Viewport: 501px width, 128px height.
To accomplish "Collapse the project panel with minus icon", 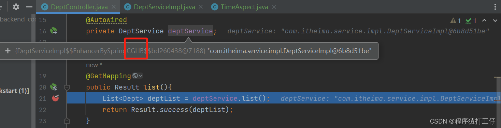I will pos(29,7).
